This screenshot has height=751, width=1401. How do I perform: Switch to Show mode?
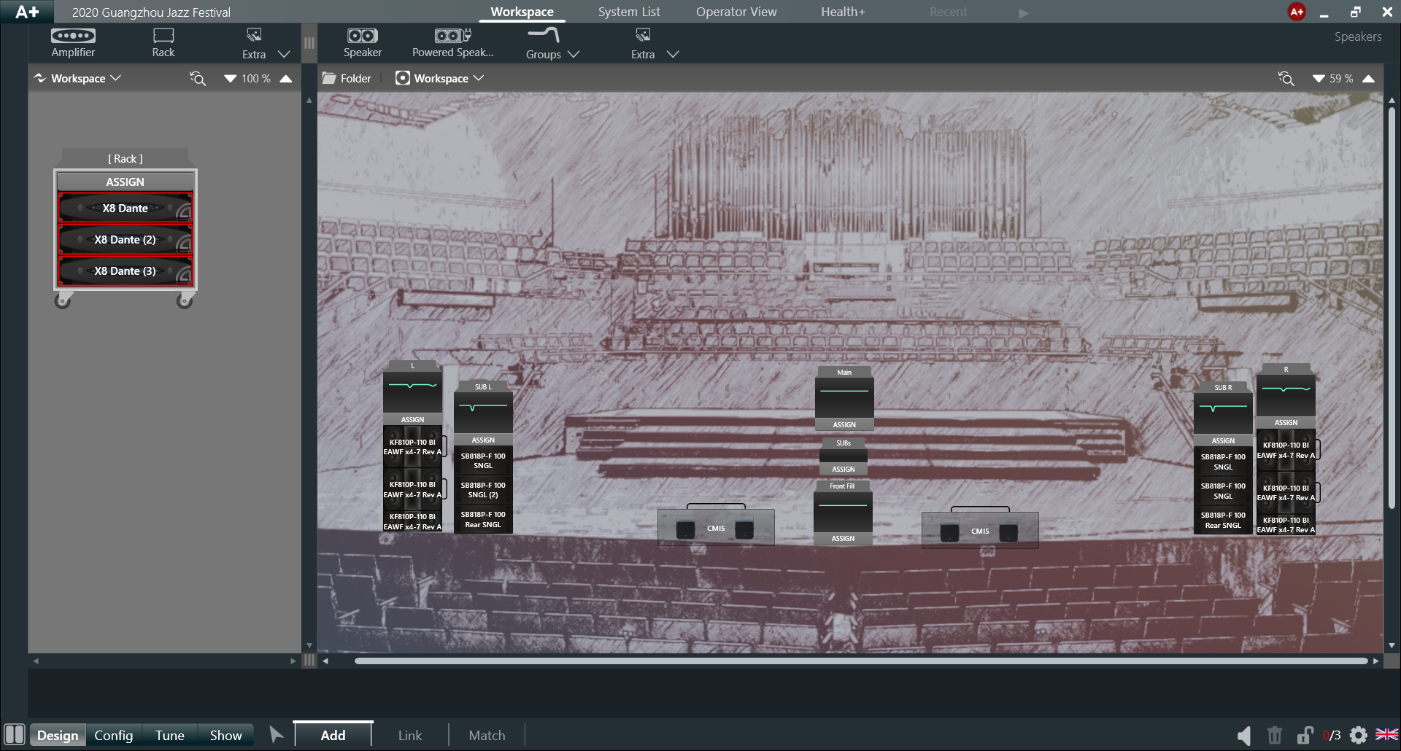point(226,735)
